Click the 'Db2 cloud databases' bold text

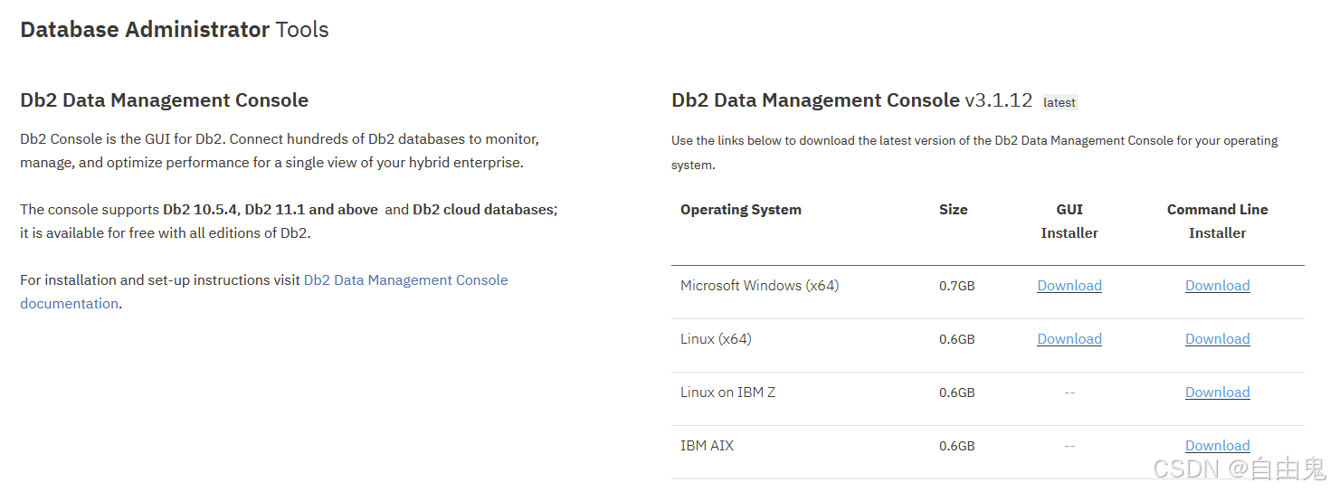(483, 210)
